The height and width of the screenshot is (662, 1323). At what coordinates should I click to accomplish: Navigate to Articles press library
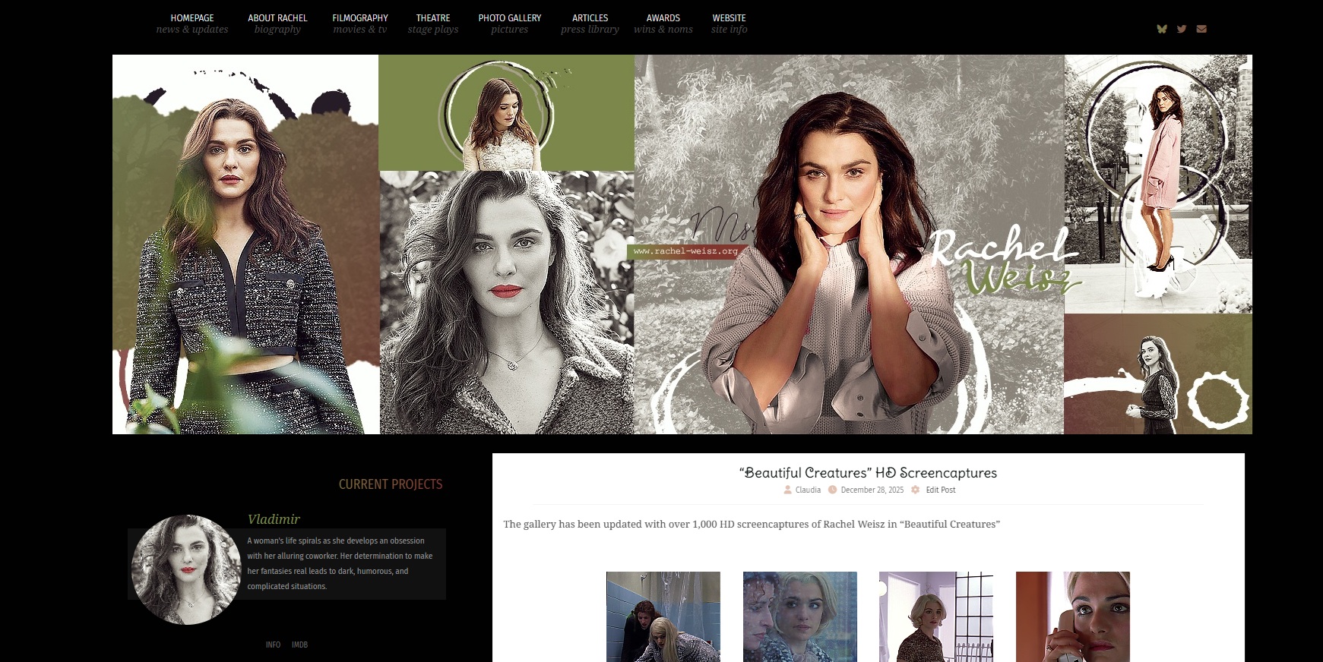point(590,24)
